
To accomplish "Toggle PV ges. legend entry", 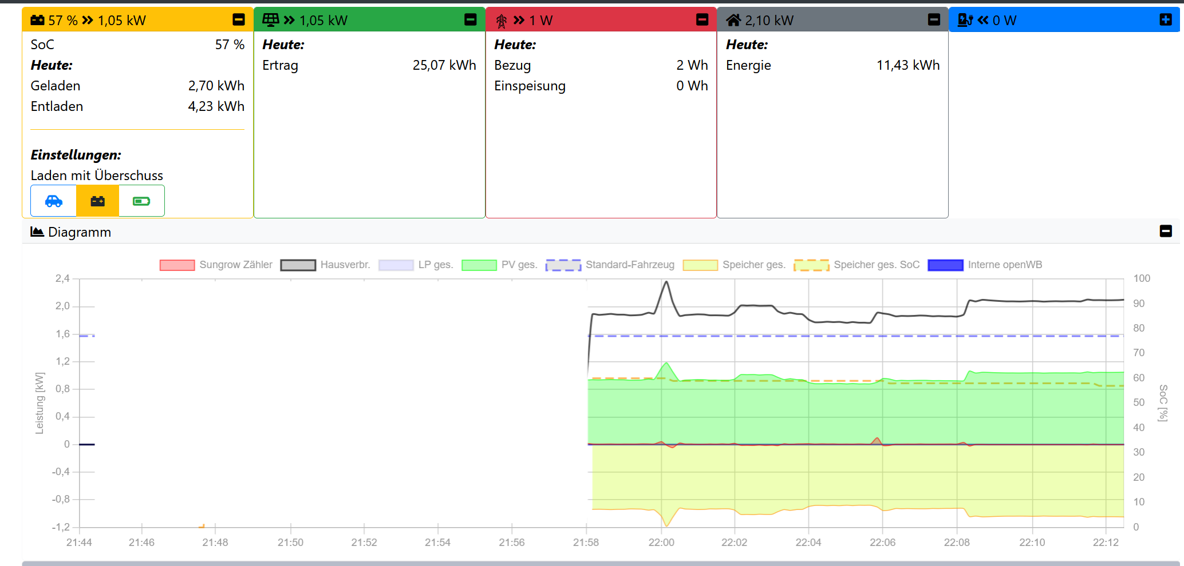I will [x=499, y=265].
